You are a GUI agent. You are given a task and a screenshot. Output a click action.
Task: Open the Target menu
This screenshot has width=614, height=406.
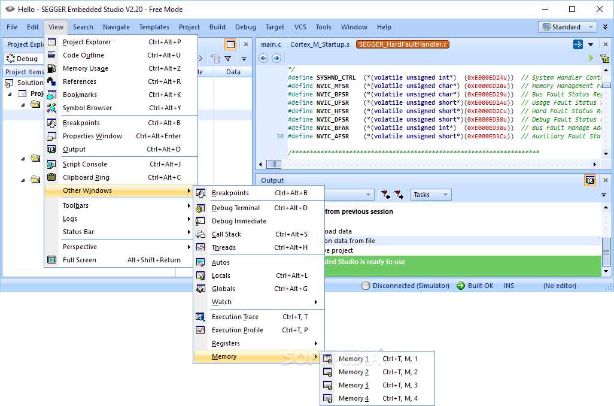[275, 27]
